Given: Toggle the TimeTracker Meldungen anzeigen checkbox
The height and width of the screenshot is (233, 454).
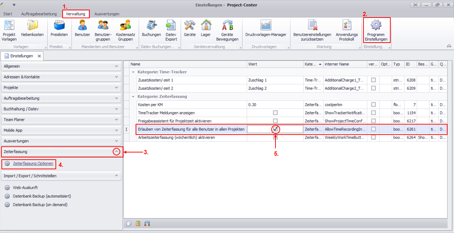Looking at the screenshot, I should [x=275, y=113].
